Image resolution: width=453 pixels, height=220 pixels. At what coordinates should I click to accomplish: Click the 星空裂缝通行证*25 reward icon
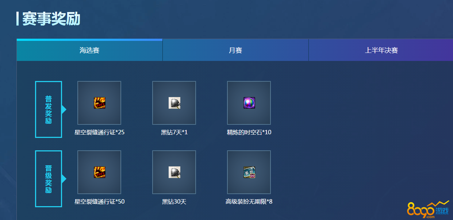point(99,103)
